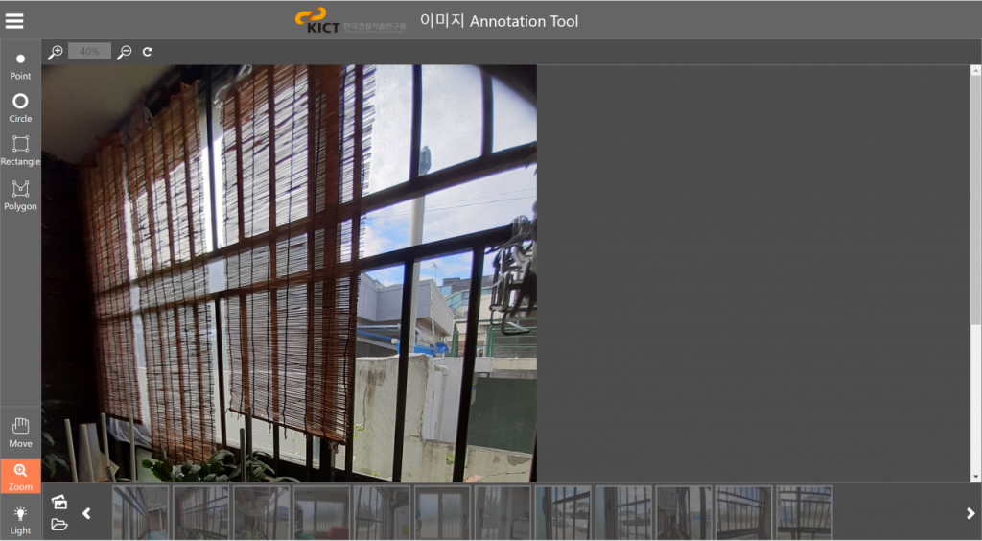Viewport: 982px width, 541px height.
Task: Select the Point annotation tool
Action: [x=20, y=64]
